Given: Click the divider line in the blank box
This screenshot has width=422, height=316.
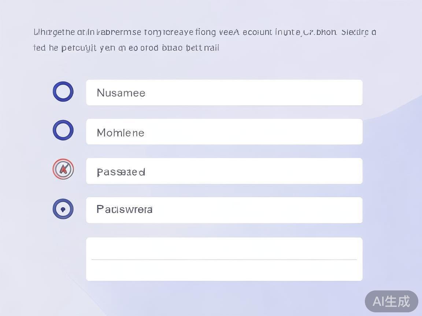Looking at the screenshot, I should click(224, 259).
